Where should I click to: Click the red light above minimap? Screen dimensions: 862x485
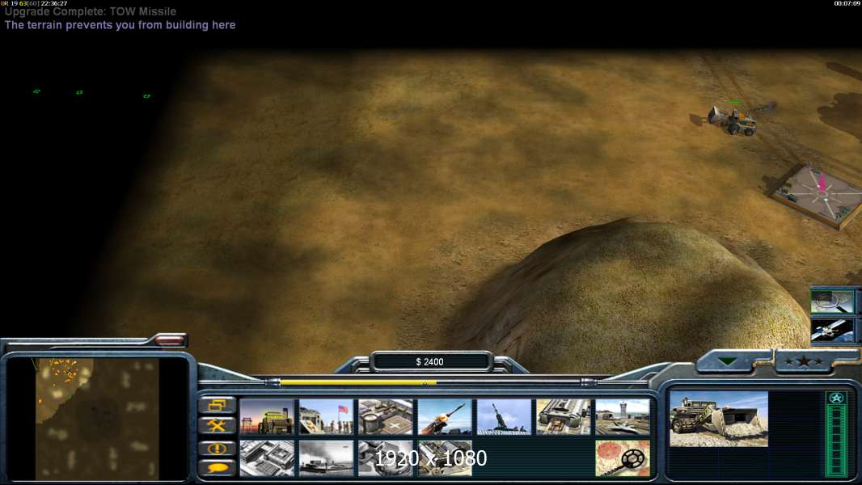pos(169,340)
